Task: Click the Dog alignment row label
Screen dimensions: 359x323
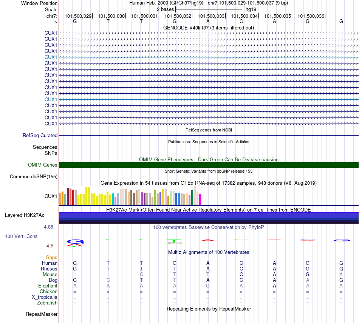Action: click(x=53, y=280)
